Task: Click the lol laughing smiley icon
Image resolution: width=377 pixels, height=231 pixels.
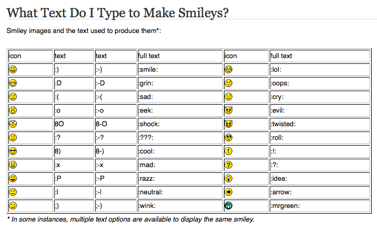Action: (x=228, y=70)
